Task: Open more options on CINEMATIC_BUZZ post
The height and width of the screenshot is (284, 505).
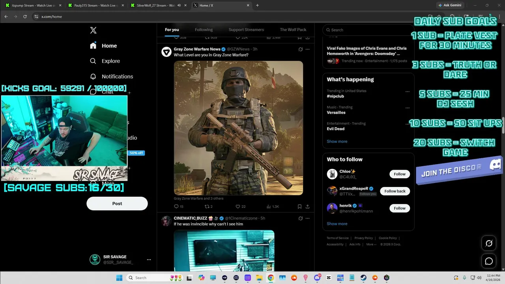Action: tap(308, 218)
